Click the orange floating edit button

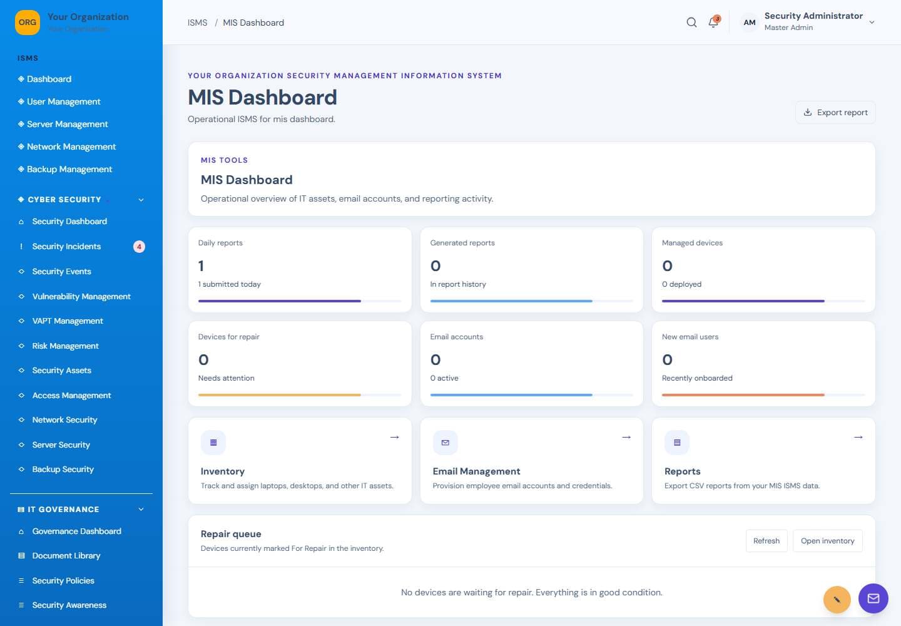[837, 600]
